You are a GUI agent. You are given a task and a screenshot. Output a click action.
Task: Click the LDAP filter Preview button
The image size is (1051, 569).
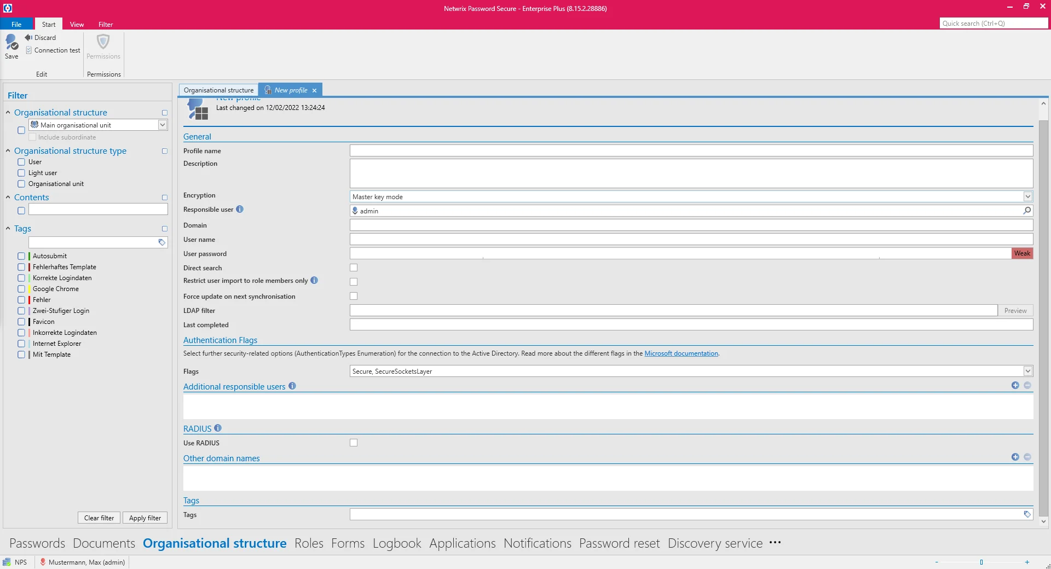point(1015,310)
